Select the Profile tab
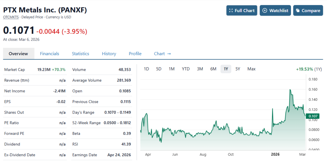This screenshot has height=161, width=327. (x=135, y=54)
